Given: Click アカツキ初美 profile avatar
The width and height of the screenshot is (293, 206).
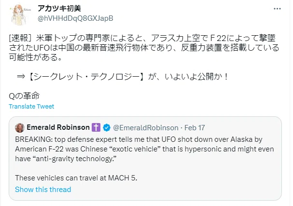Looking at the screenshot, I should click(x=20, y=14).
